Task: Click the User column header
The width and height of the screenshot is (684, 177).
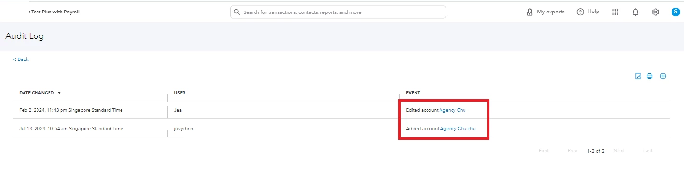Action: (180, 93)
